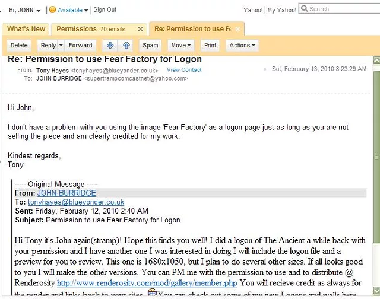Click the scrollbar up arrow
Screen dimensions: 380x299
point(376,61)
